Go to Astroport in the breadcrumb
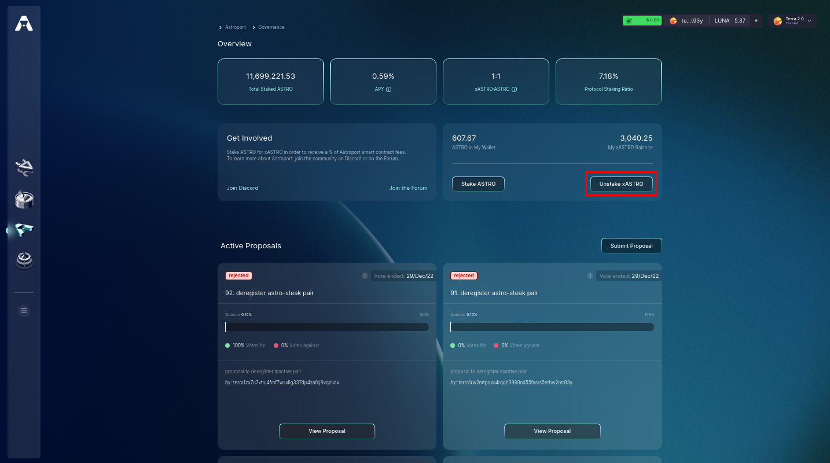Image resolution: width=830 pixels, height=463 pixels. point(235,27)
